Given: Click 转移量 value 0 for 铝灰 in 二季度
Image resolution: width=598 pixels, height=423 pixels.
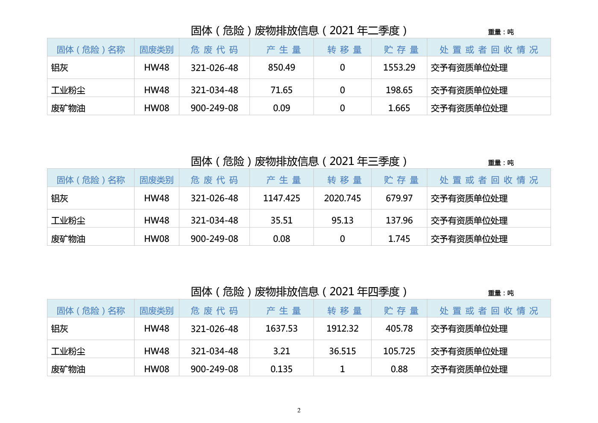Looking at the screenshot, I should pos(342,68).
